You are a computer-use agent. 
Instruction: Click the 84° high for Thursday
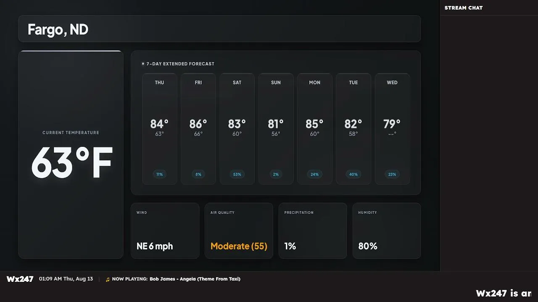point(159,124)
